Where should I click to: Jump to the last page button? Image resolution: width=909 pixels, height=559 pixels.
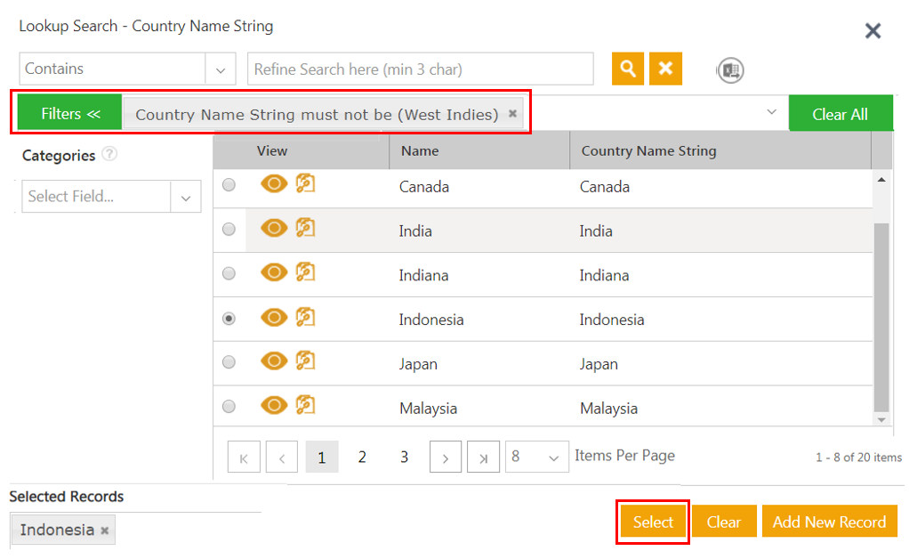tap(483, 458)
